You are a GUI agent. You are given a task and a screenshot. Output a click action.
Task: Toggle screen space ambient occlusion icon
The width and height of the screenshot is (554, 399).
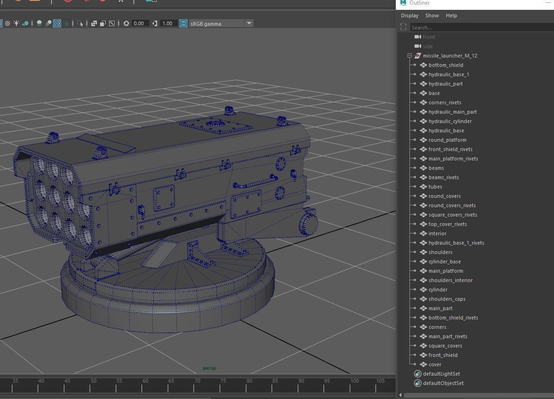[x=39, y=23]
